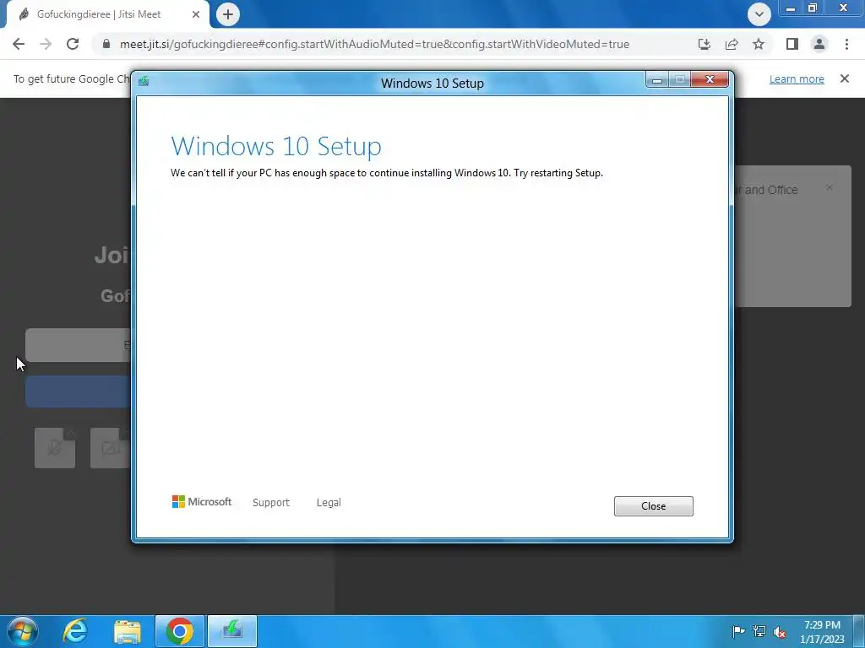This screenshot has height=648, width=865.
Task: Click the Close button in Windows 10 Setup
Action: coord(653,506)
